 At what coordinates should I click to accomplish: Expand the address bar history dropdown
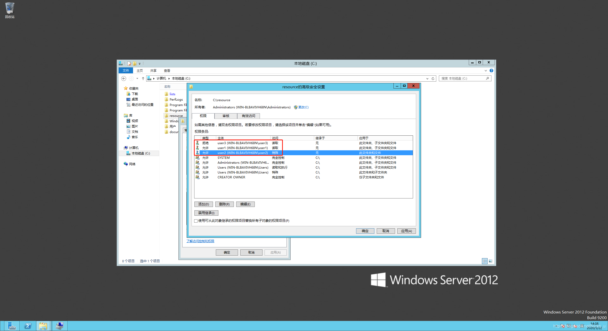point(427,79)
